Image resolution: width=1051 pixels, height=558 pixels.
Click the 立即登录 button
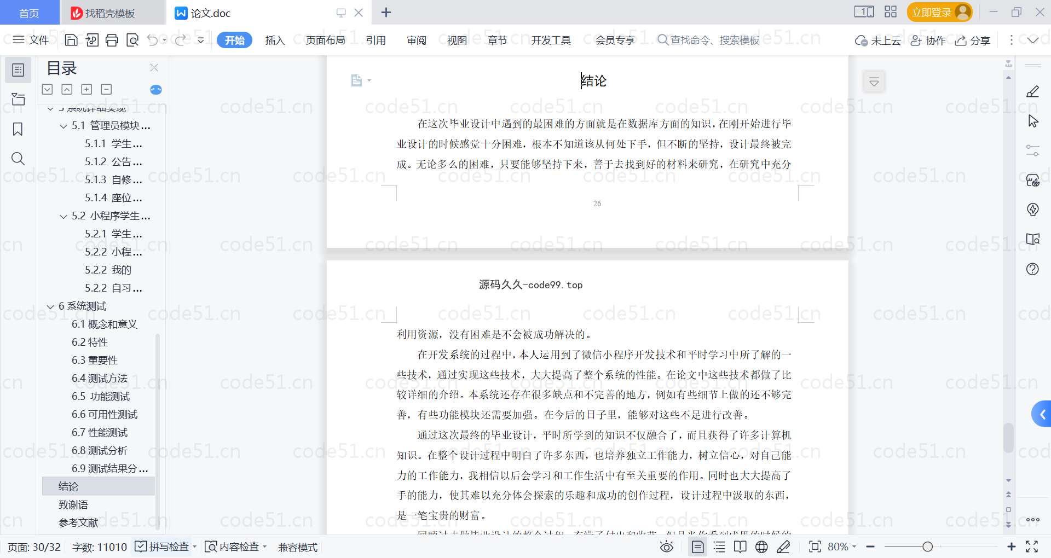939,12
